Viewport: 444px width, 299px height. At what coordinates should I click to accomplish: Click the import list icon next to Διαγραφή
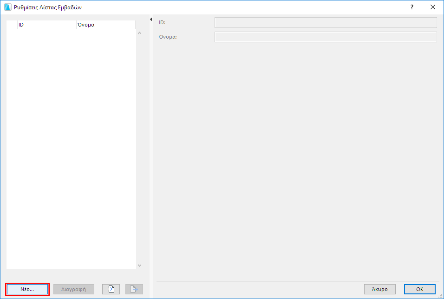point(111,289)
